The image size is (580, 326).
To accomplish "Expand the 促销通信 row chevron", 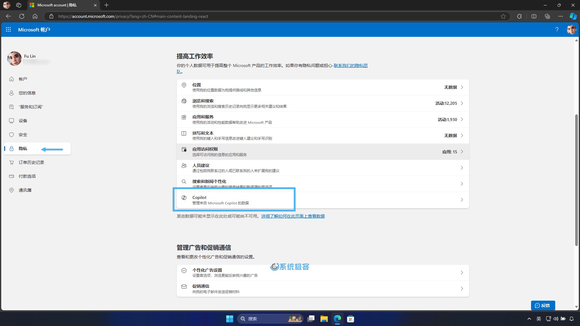I will (462, 289).
